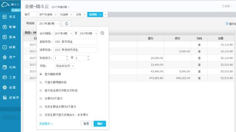The image size is (236, 132).
Task: Click the ending 科目级次 number field
Action: click(82, 58)
